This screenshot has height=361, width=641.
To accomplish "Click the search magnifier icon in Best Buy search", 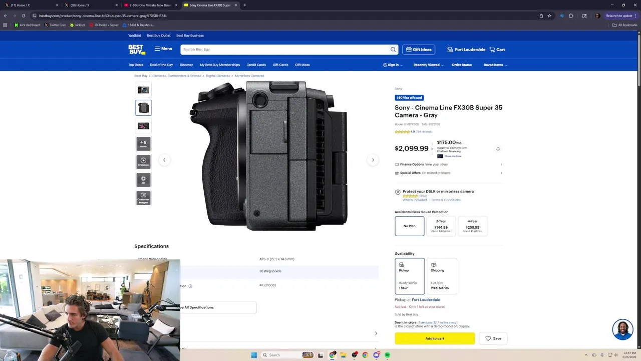I will 393,49.
